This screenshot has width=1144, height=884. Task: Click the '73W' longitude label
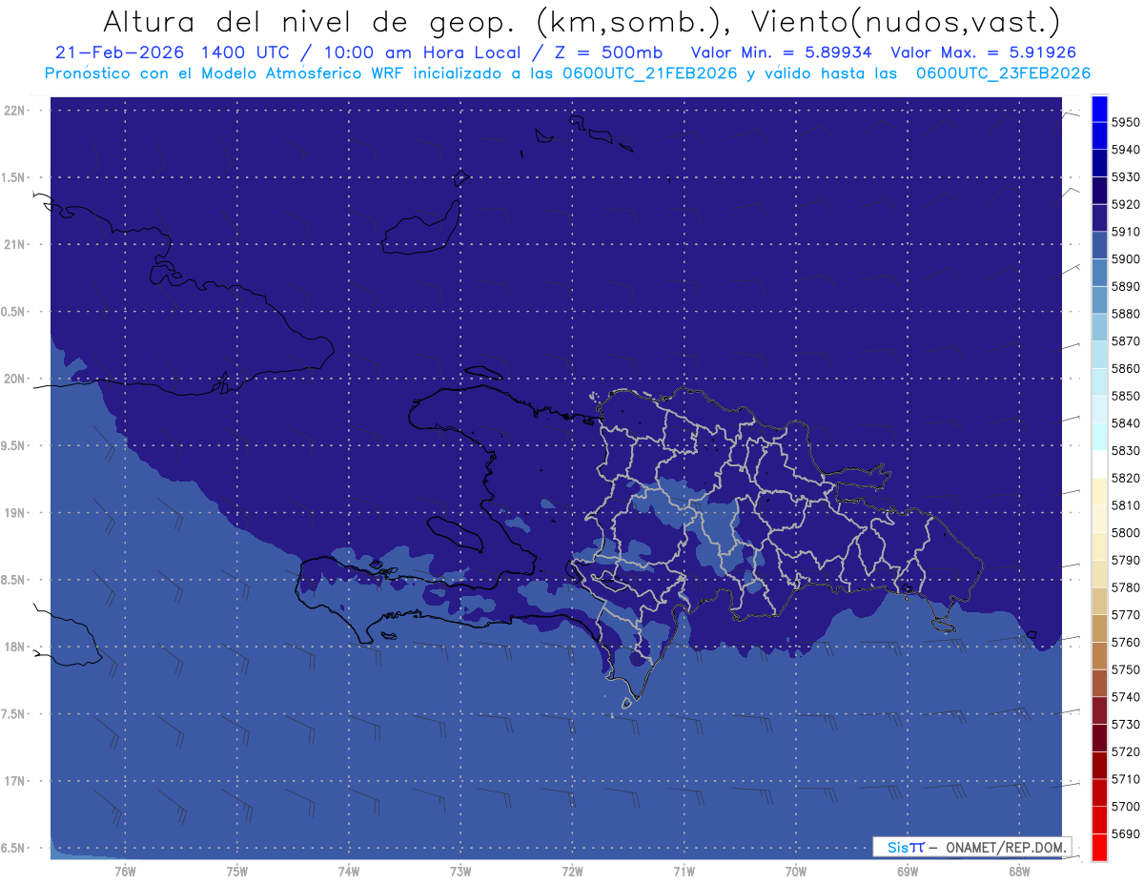click(460, 872)
